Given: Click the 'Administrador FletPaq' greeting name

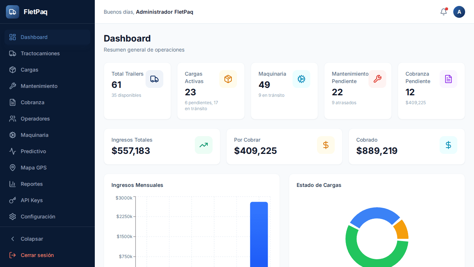Looking at the screenshot, I should 164,12.
